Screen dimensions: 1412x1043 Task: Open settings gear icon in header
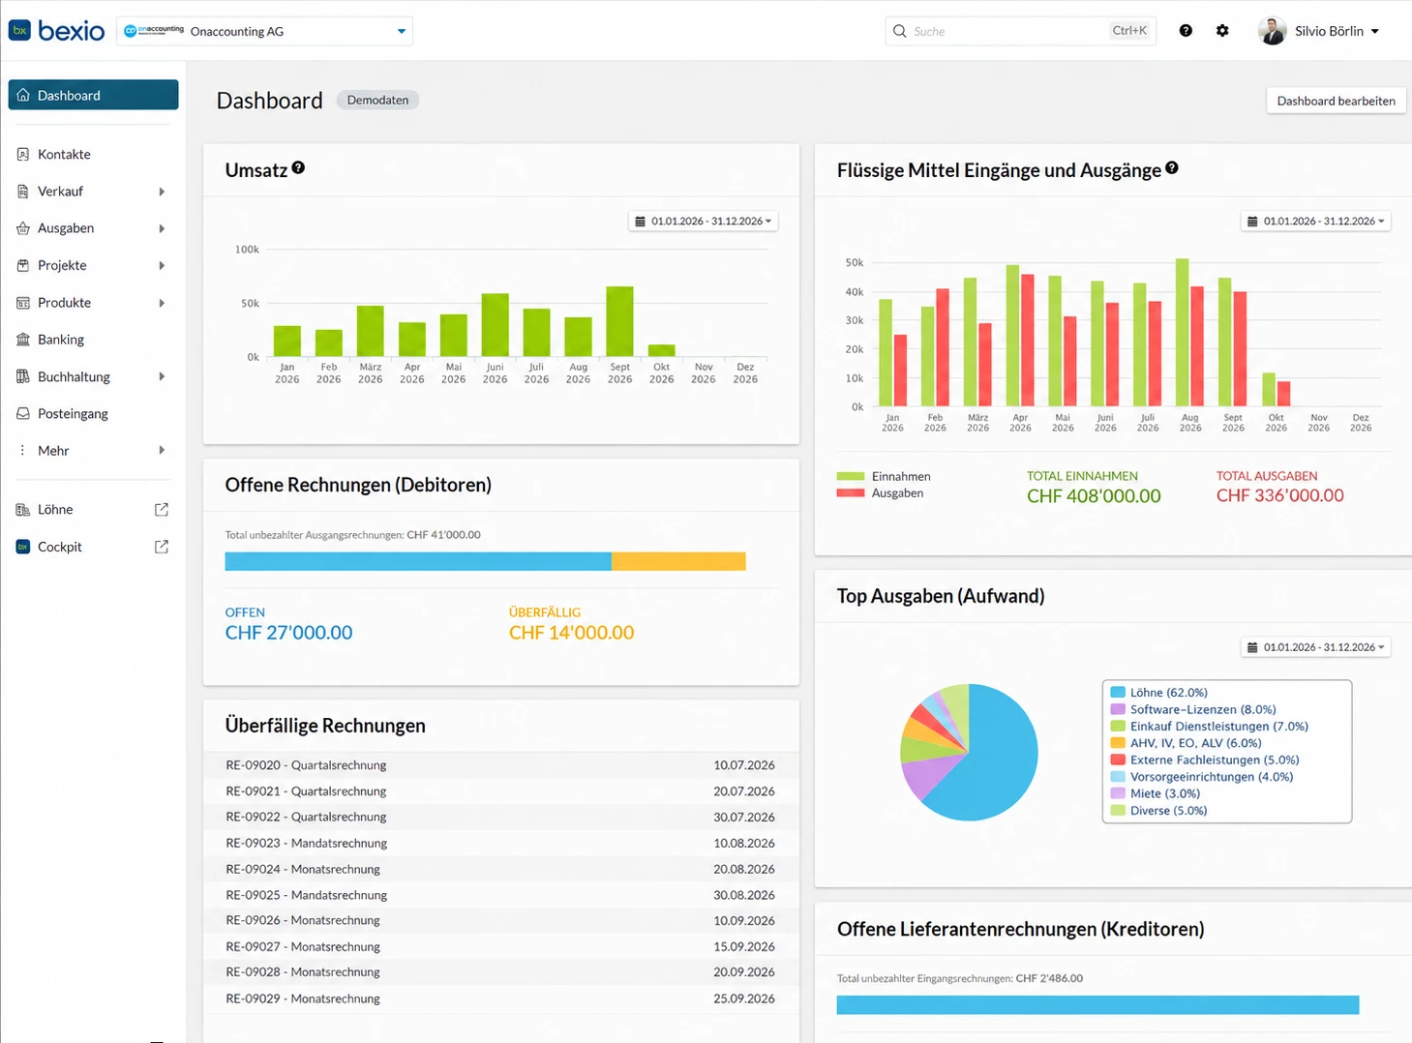[x=1222, y=31]
